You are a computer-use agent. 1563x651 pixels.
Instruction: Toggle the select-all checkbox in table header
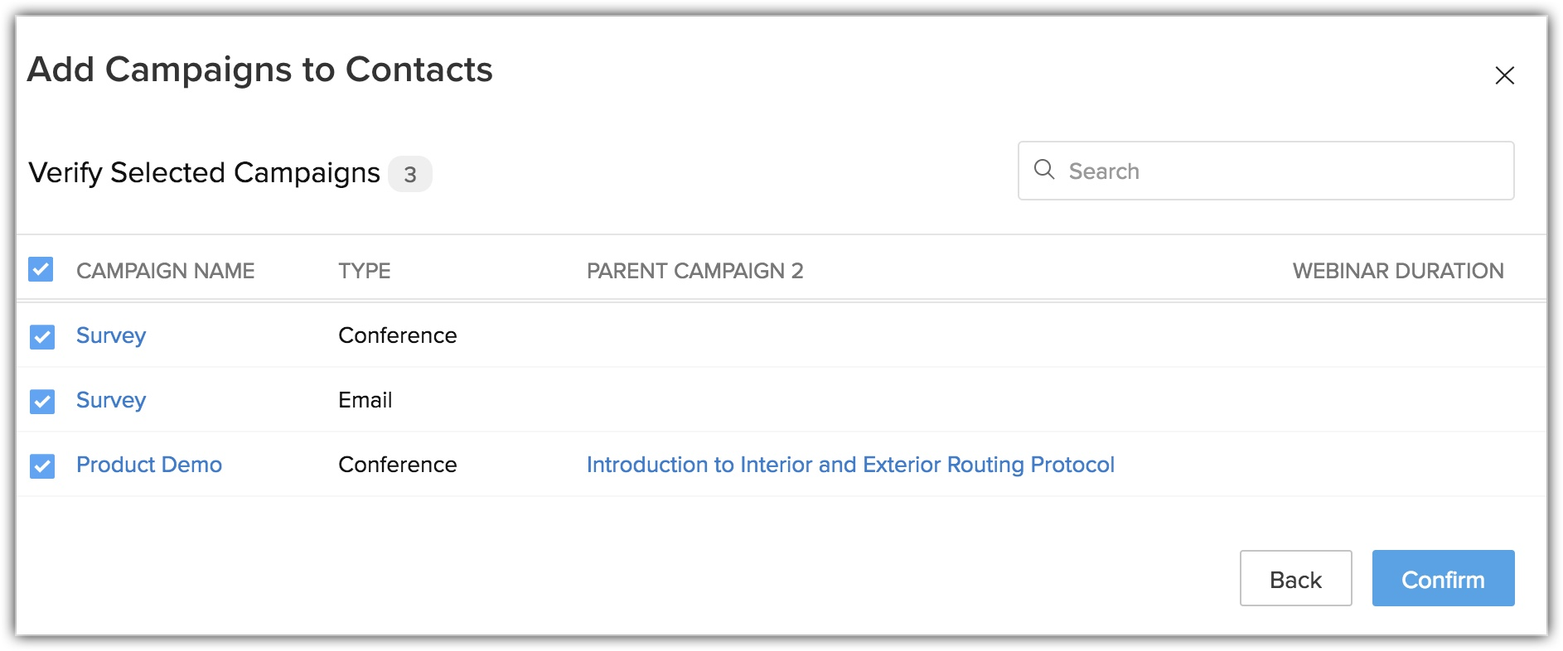click(x=41, y=269)
